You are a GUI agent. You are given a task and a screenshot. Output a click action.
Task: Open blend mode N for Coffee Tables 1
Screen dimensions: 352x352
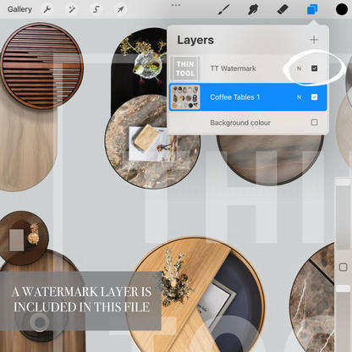pyautogui.click(x=299, y=97)
